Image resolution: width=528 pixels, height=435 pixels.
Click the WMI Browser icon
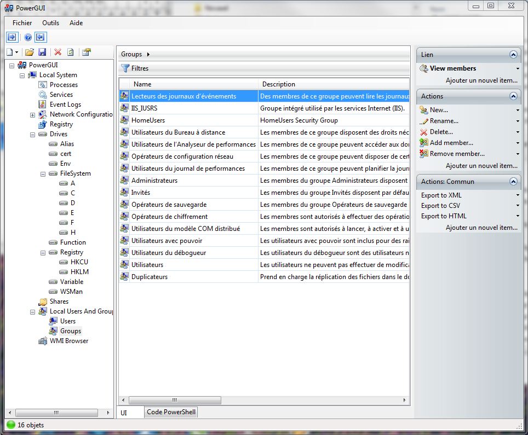point(43,341)
